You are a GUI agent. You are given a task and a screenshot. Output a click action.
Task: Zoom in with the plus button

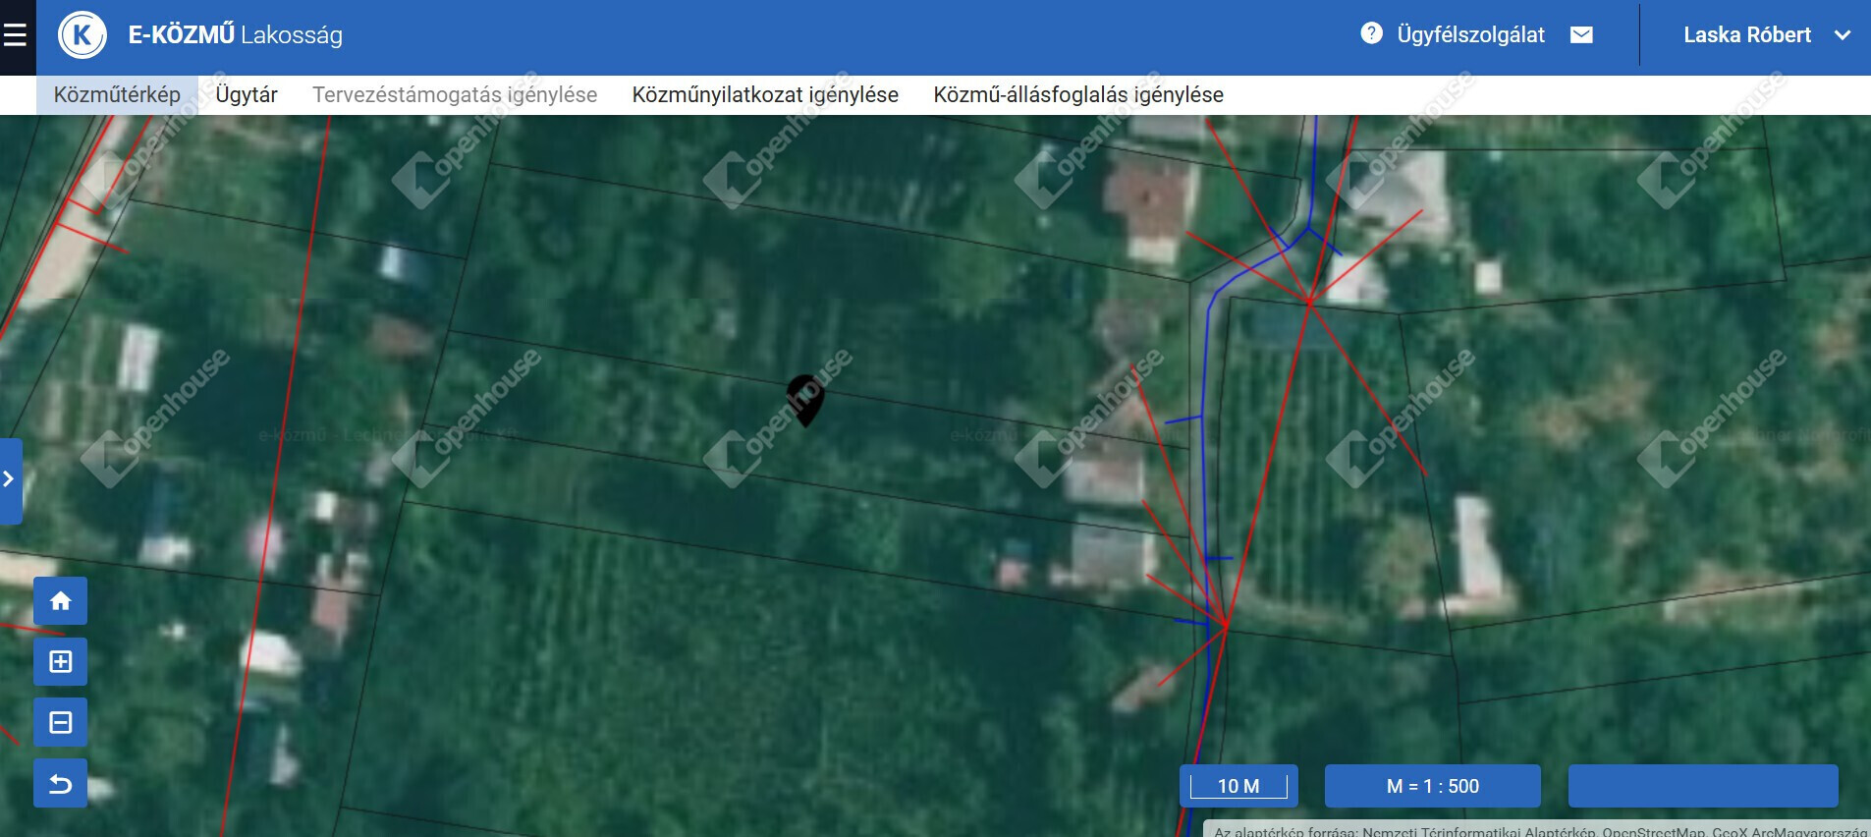pyautogui.click(x=60, y=662)
